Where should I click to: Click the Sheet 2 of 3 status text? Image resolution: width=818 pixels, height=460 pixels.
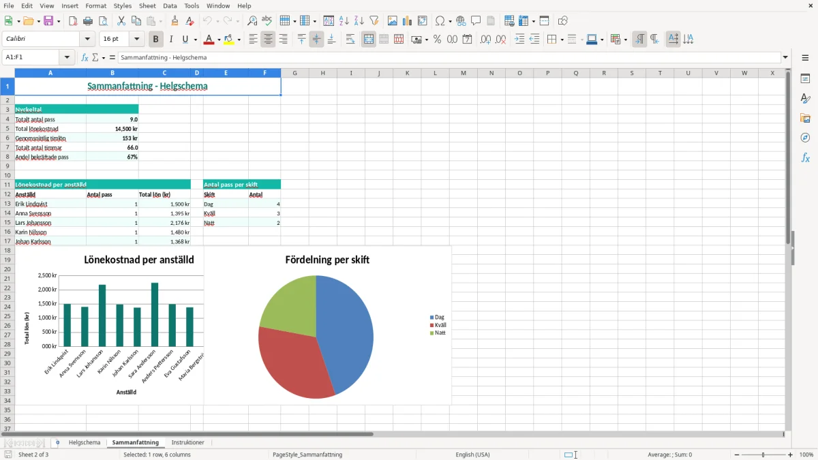pyautogui.click(x=33, y=455)
